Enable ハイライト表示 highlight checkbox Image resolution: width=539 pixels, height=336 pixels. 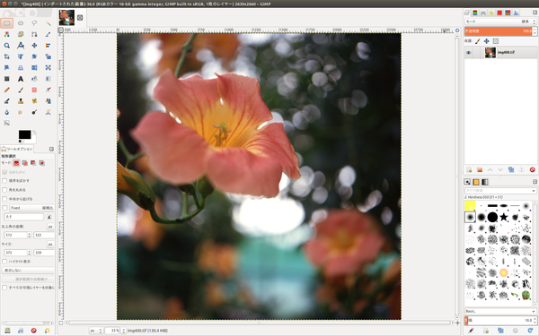coord(4,262)
